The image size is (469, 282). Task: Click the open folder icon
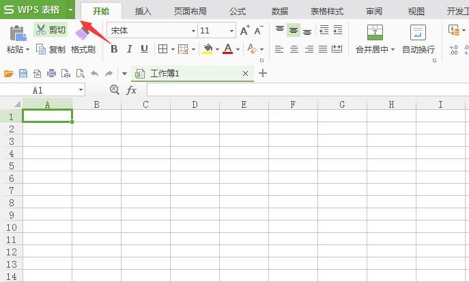coord(9,73)
